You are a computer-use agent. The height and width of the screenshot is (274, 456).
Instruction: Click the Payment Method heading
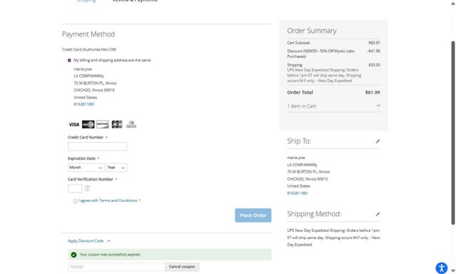(88, 34)
